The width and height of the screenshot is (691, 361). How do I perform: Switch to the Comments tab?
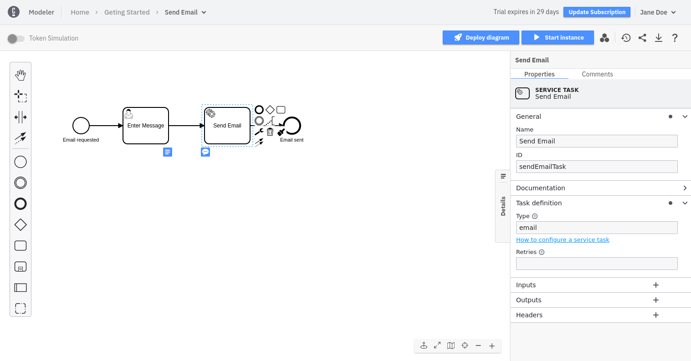point(597,74)
